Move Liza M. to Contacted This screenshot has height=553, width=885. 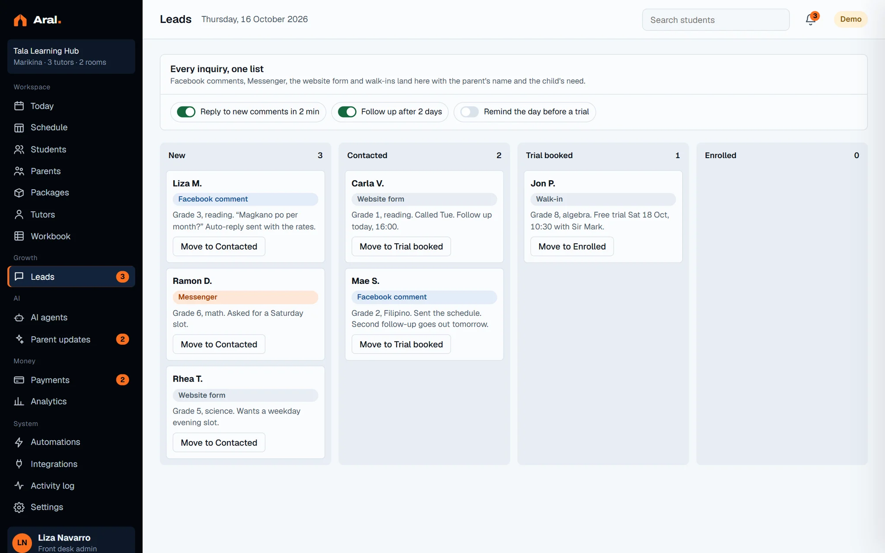[x=219, y=246]
